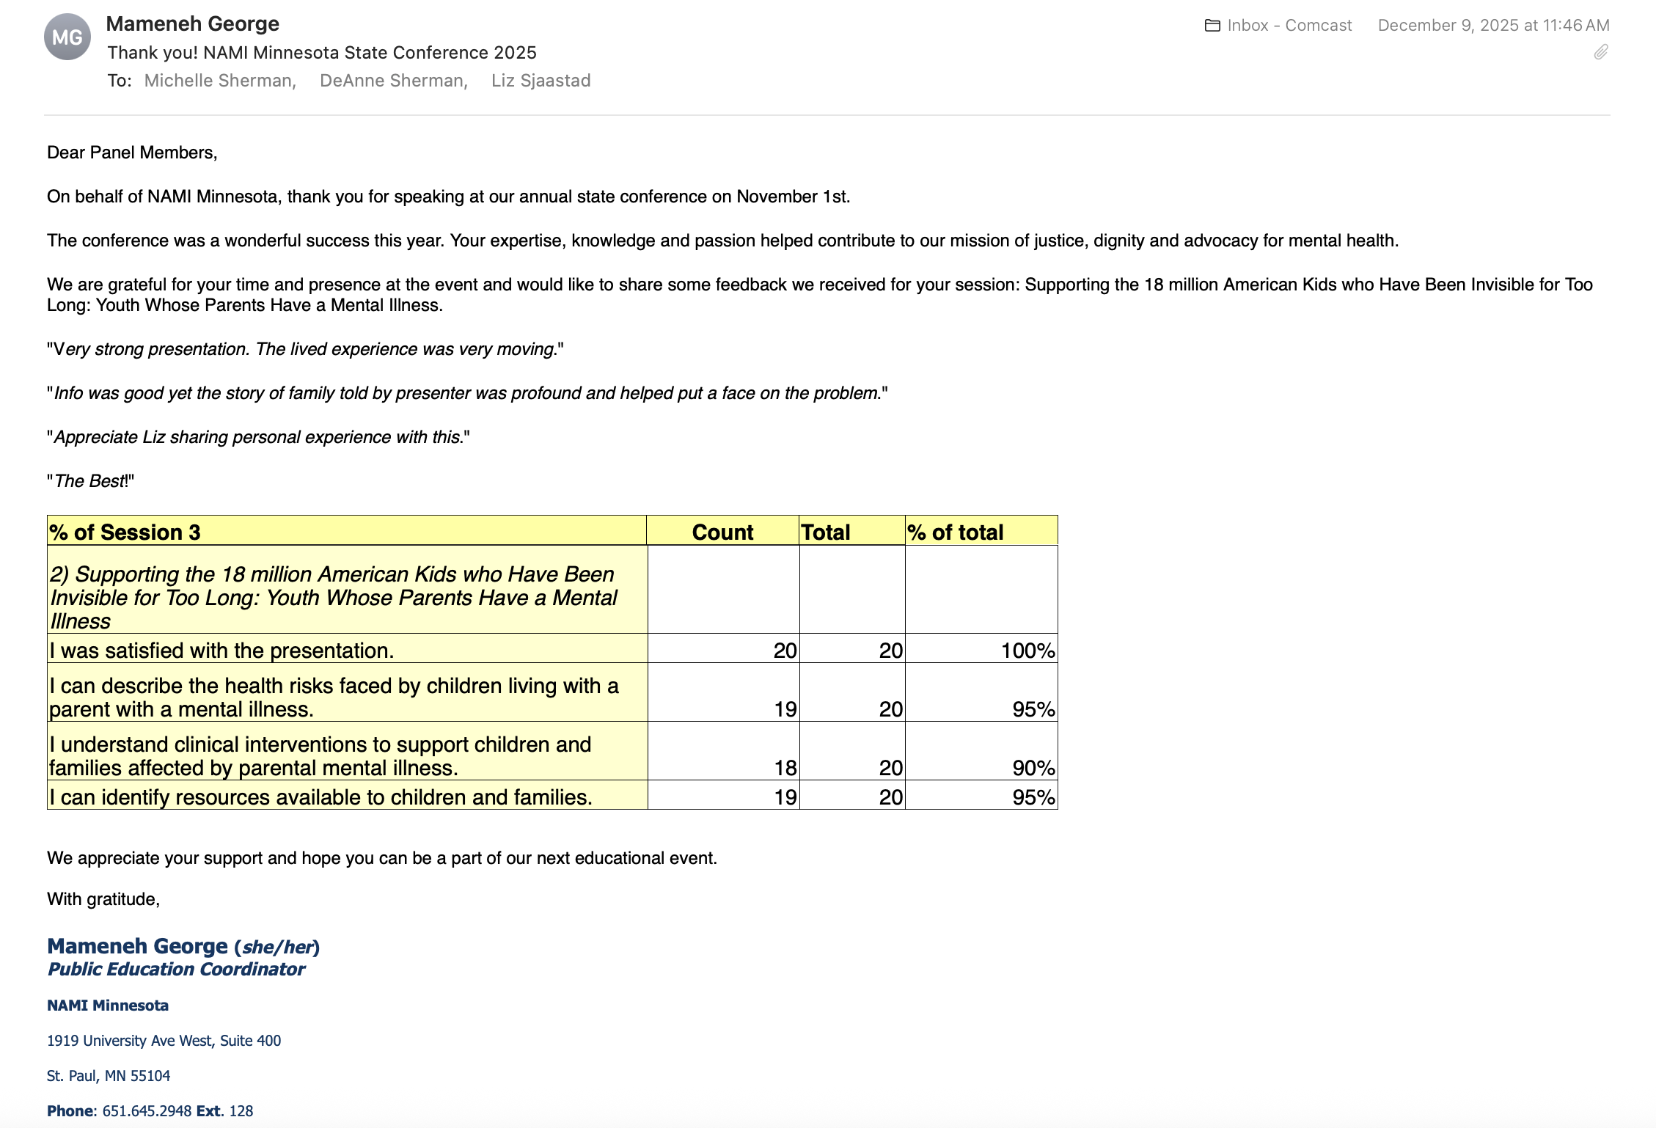The width and height of the screenshot is (1656, 1128).
Task: Click the email subject line
Action: click(x=322, y=53)
